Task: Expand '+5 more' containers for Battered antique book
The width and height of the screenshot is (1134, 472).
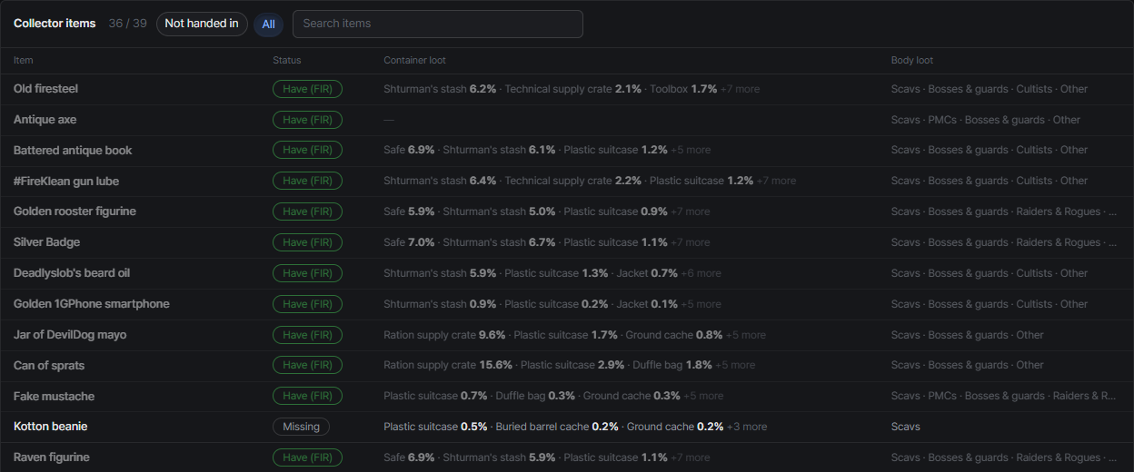Action: [691, 151]
